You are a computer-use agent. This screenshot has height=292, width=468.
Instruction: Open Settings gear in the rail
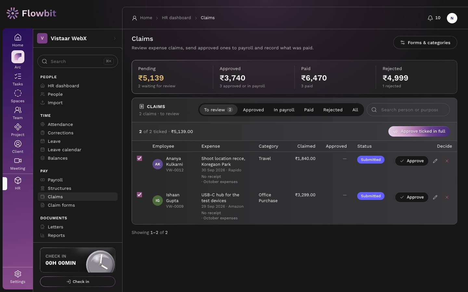[18, 277]
